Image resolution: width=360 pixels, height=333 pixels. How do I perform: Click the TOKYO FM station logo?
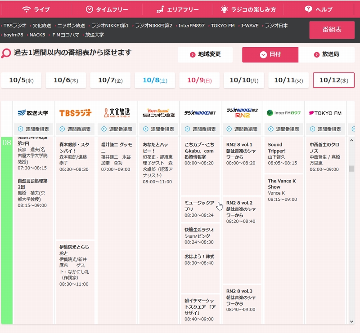[x=325, y=113]
